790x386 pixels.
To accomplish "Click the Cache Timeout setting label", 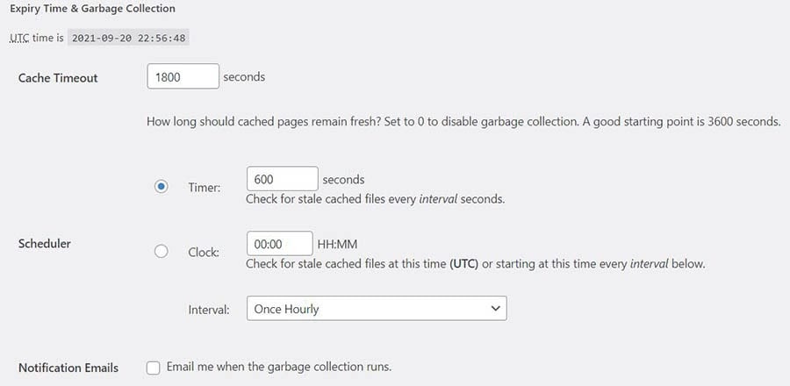I will 58,77.
